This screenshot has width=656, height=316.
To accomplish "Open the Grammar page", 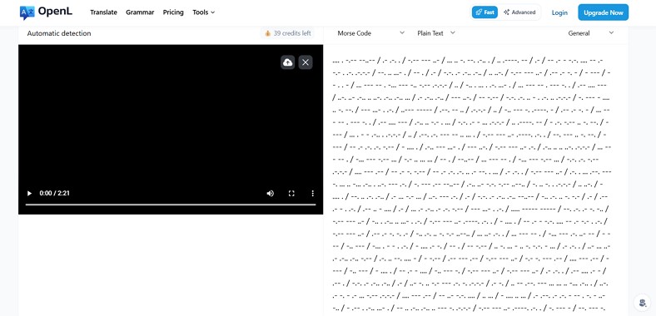I will click(140, 12).
